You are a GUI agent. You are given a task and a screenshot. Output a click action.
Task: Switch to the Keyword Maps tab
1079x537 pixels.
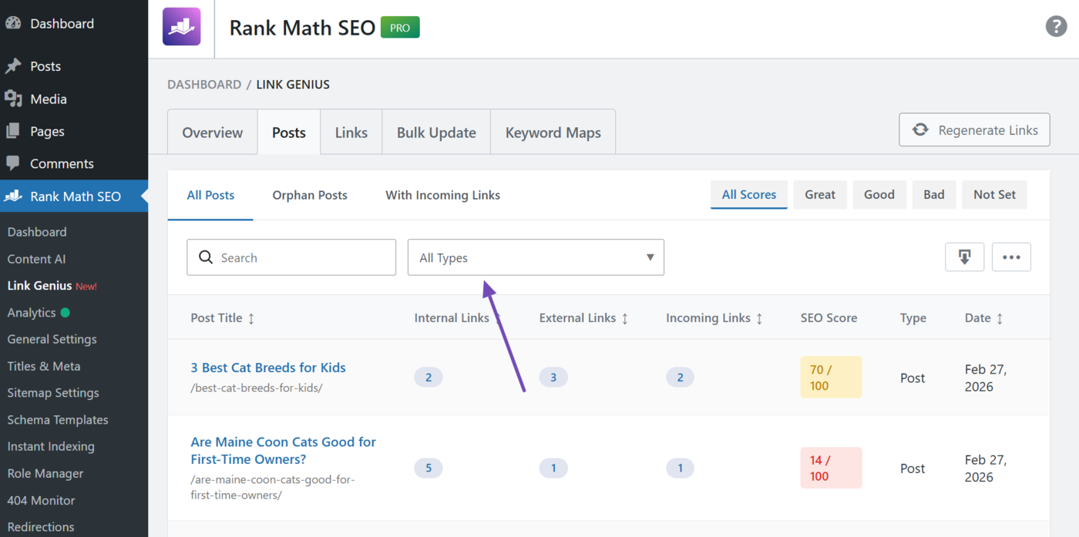553,133
